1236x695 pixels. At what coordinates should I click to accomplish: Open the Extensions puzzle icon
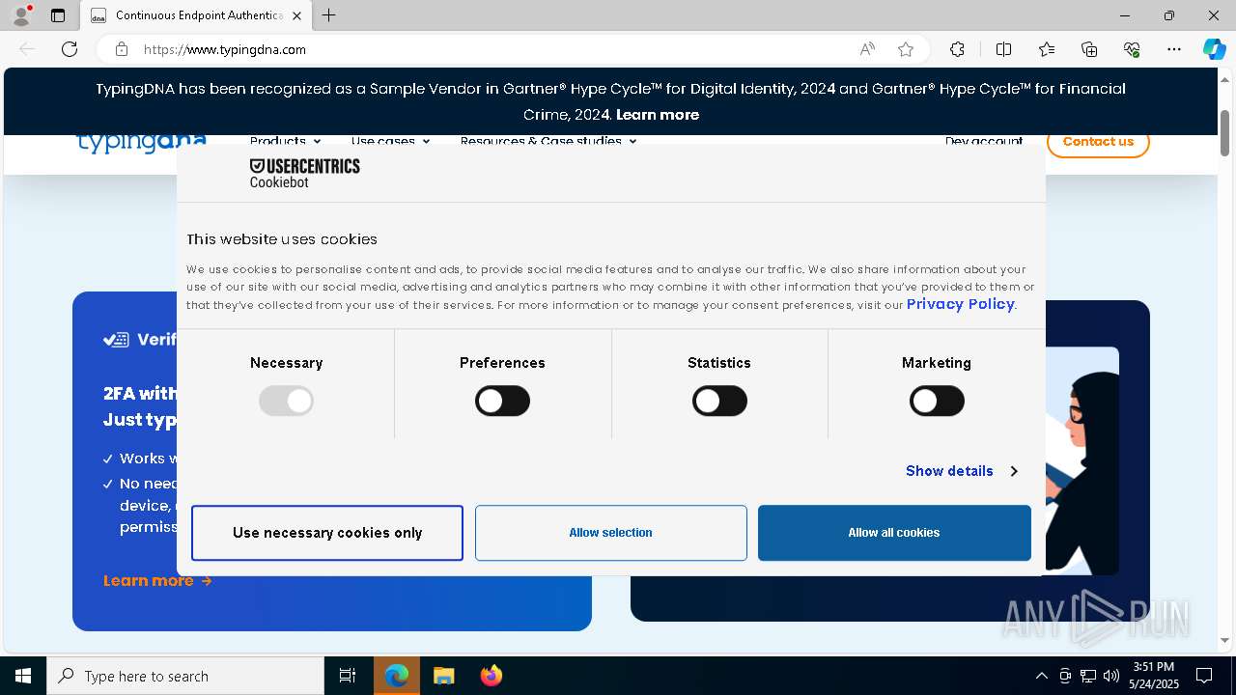coord(957,49)
